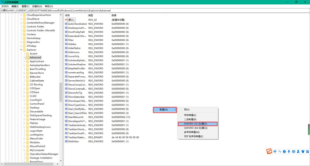The width and height of the screenshot is (310, 166).
Task: Collapse the Explorer tree node
Action: pyautogui.click(x=21, y=50)
